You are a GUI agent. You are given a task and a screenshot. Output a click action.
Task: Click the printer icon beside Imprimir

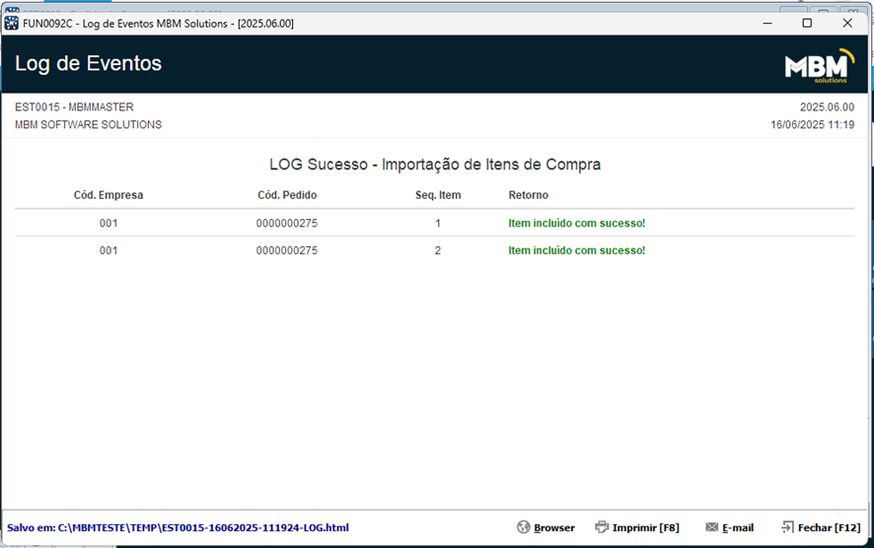pyautogui.click(x=602, y=527)
